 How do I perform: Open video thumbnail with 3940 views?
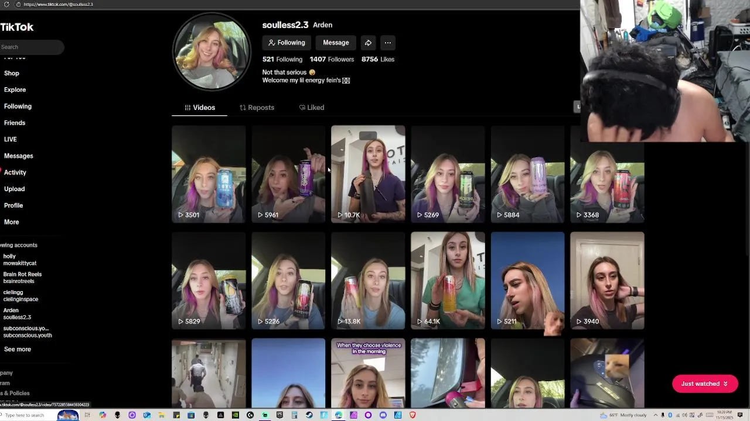click(607, 281)
